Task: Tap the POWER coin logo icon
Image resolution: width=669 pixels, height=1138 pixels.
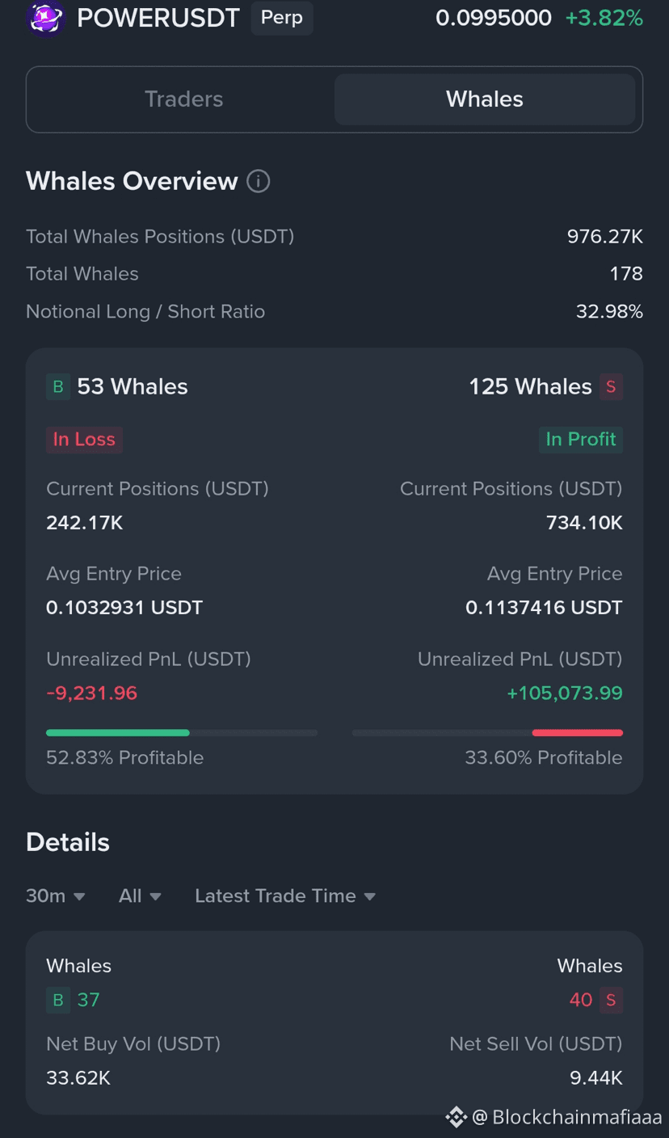Action: [x=45, y=18]
